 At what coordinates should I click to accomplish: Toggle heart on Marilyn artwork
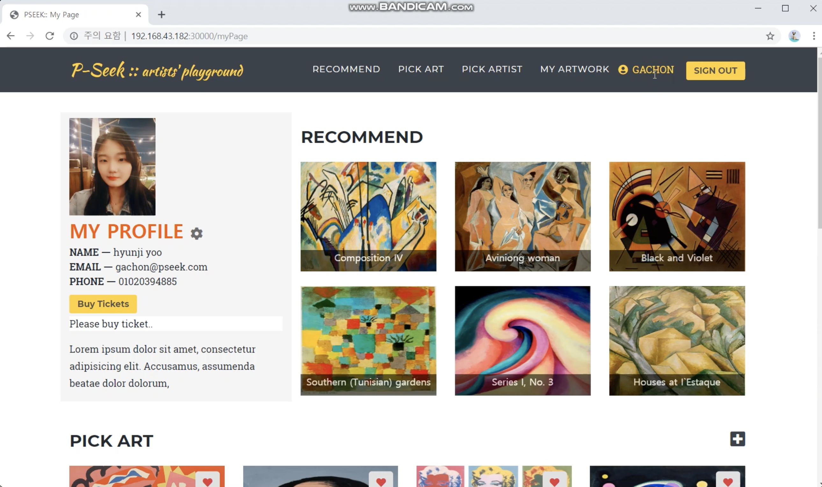pyautogui.click(x=554, y=480)
